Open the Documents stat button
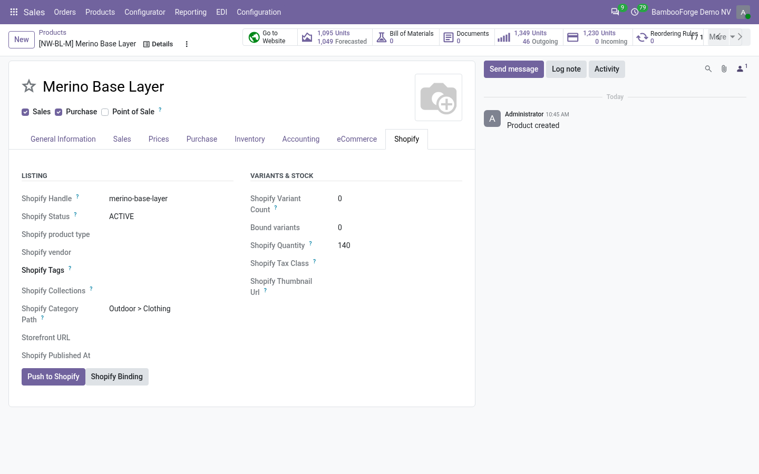 pos(467,37)
